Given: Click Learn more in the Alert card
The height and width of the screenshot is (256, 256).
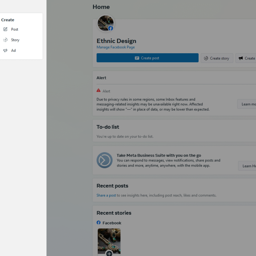Looking at the screenshot, I should pos(247,104).
